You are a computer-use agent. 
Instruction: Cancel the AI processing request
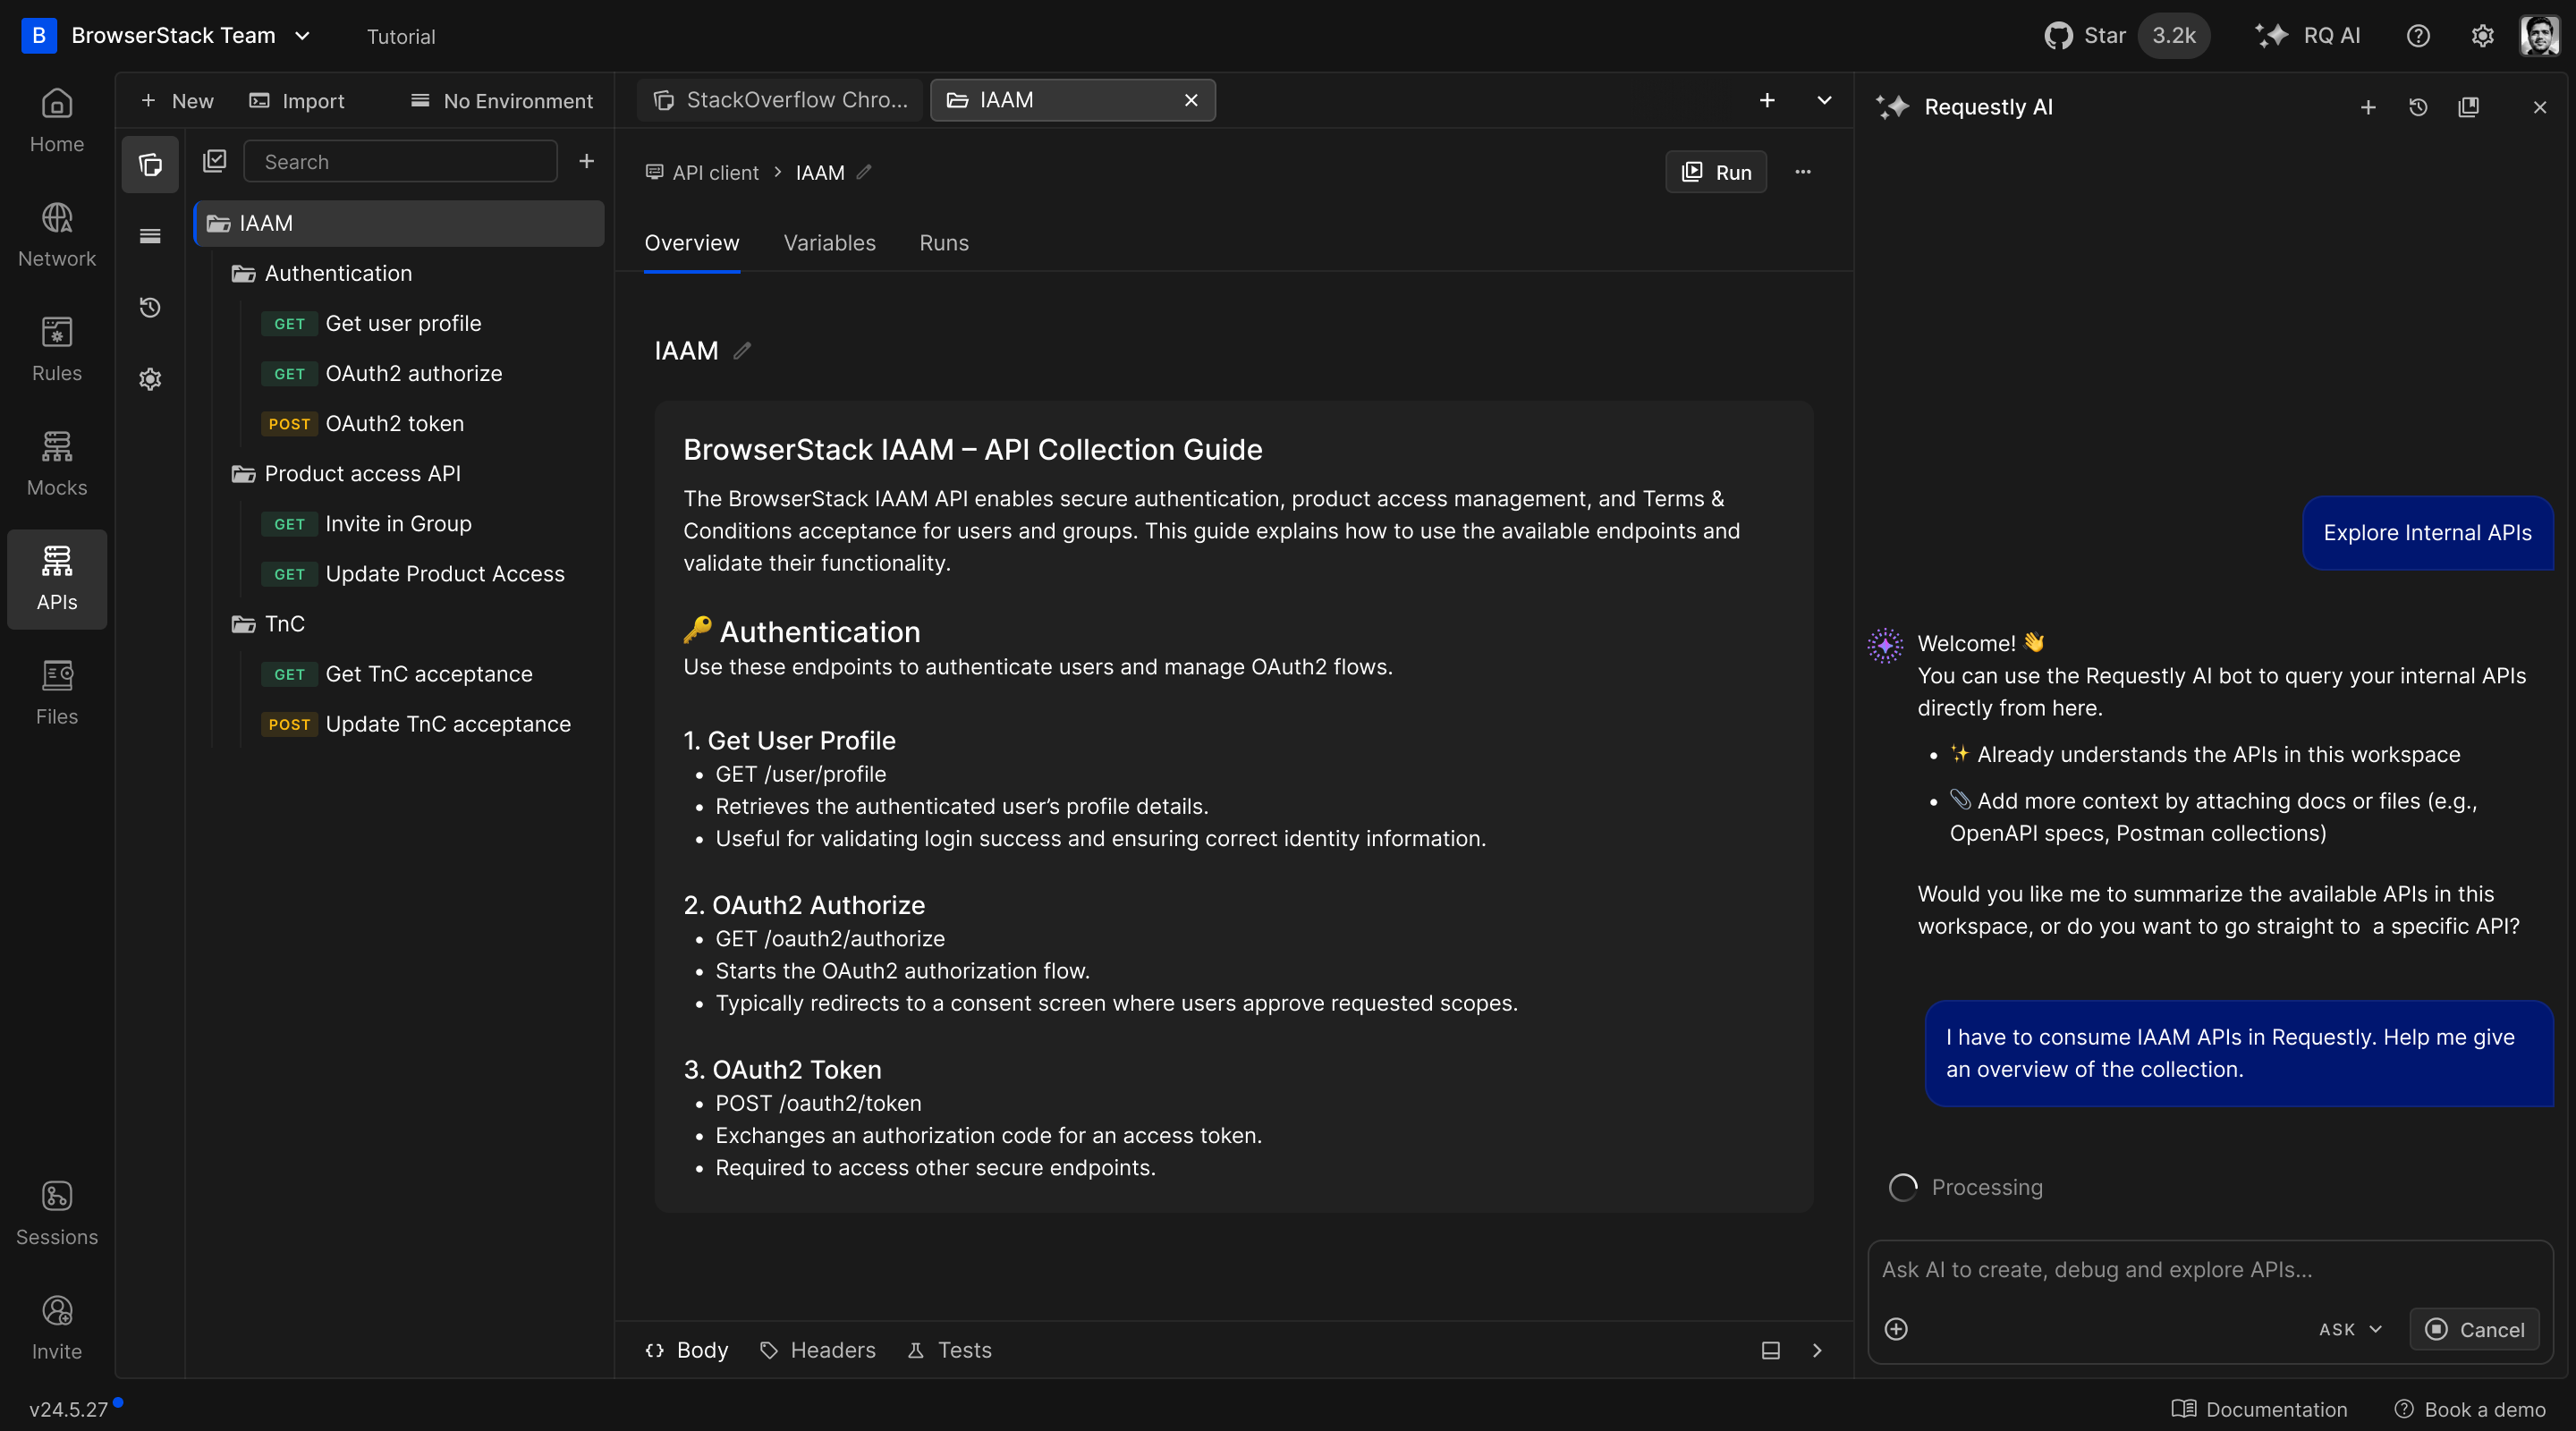[2475, 1329]
